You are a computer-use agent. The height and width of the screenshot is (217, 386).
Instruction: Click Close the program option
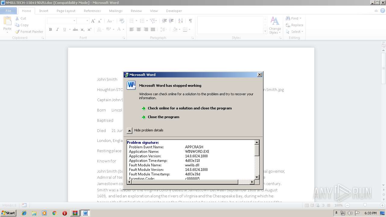163,117
